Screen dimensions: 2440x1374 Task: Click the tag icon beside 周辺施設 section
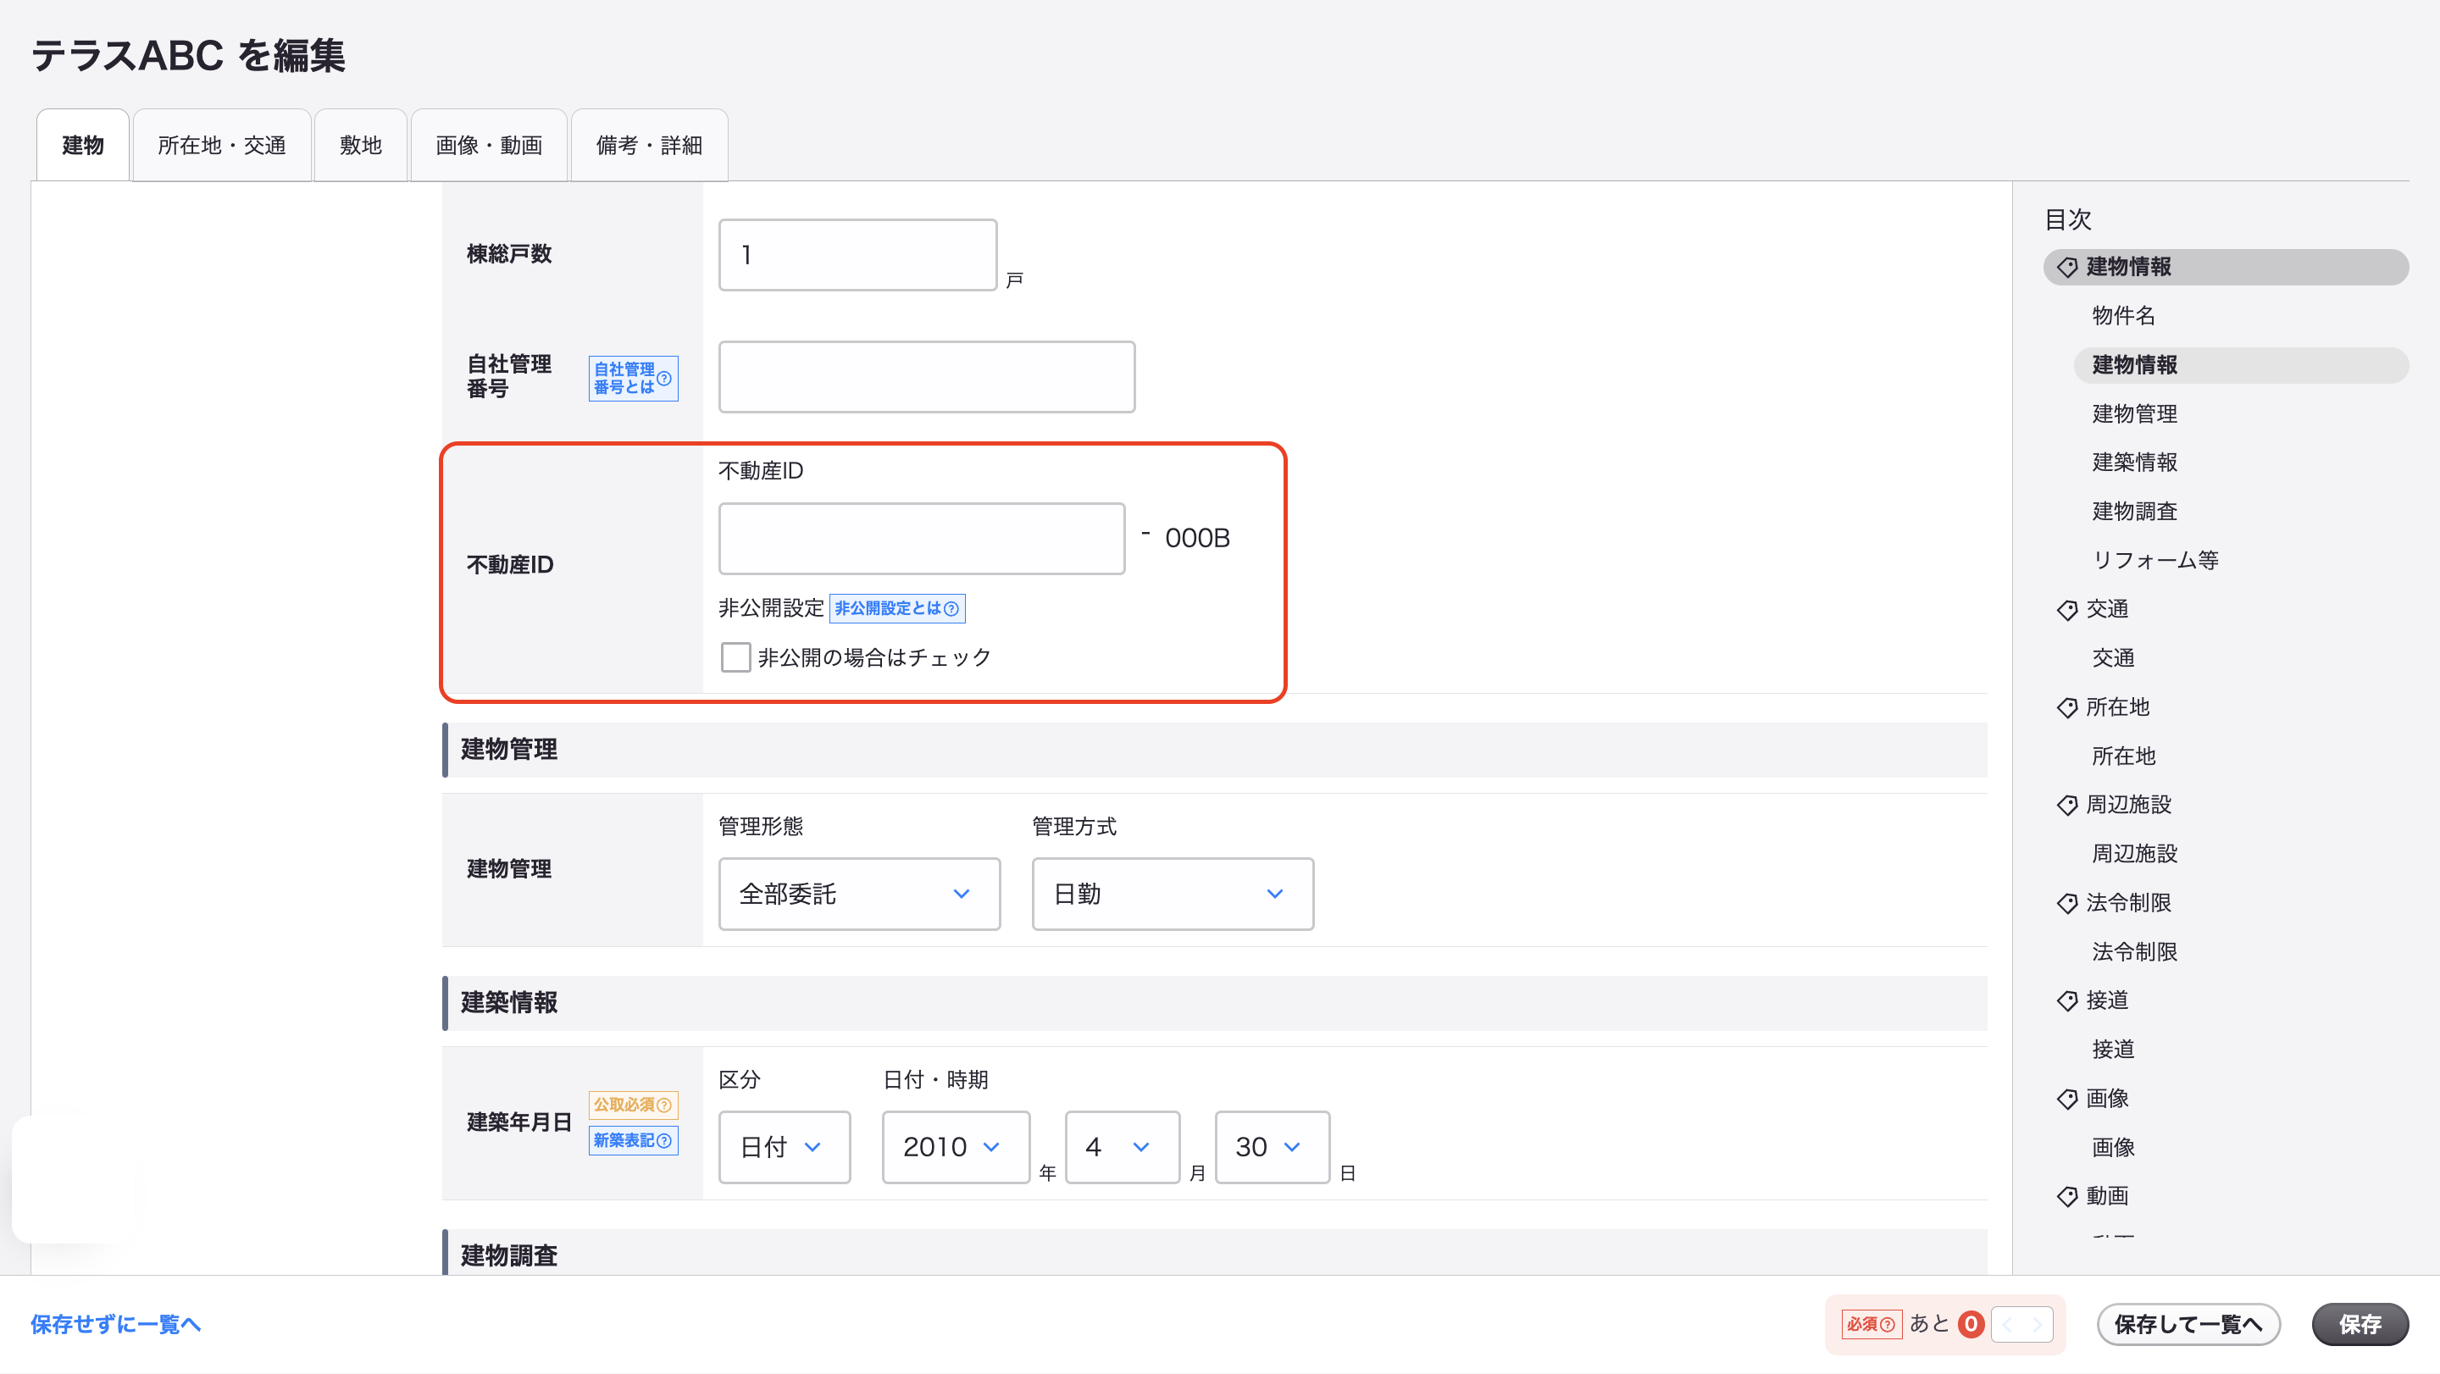pos(2067,805)
